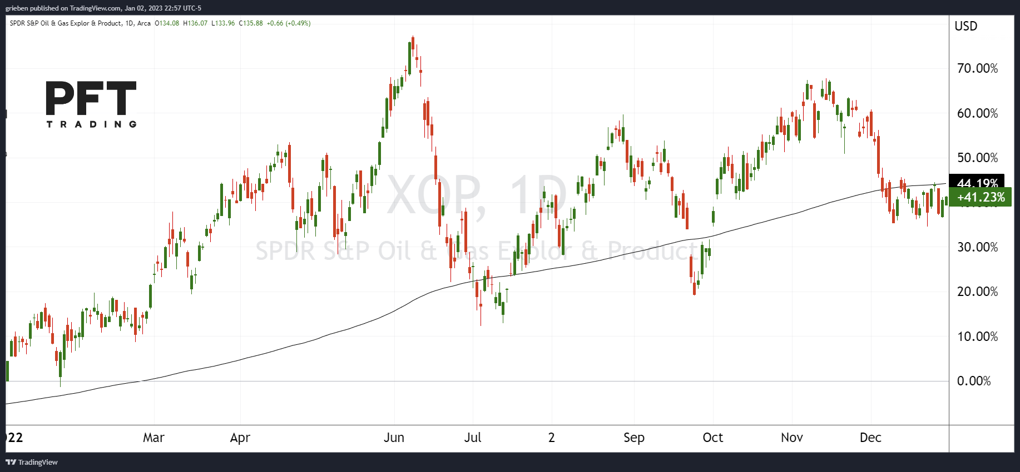Click the +0.66 (+0.49%) change value

(x=288, y=23)
